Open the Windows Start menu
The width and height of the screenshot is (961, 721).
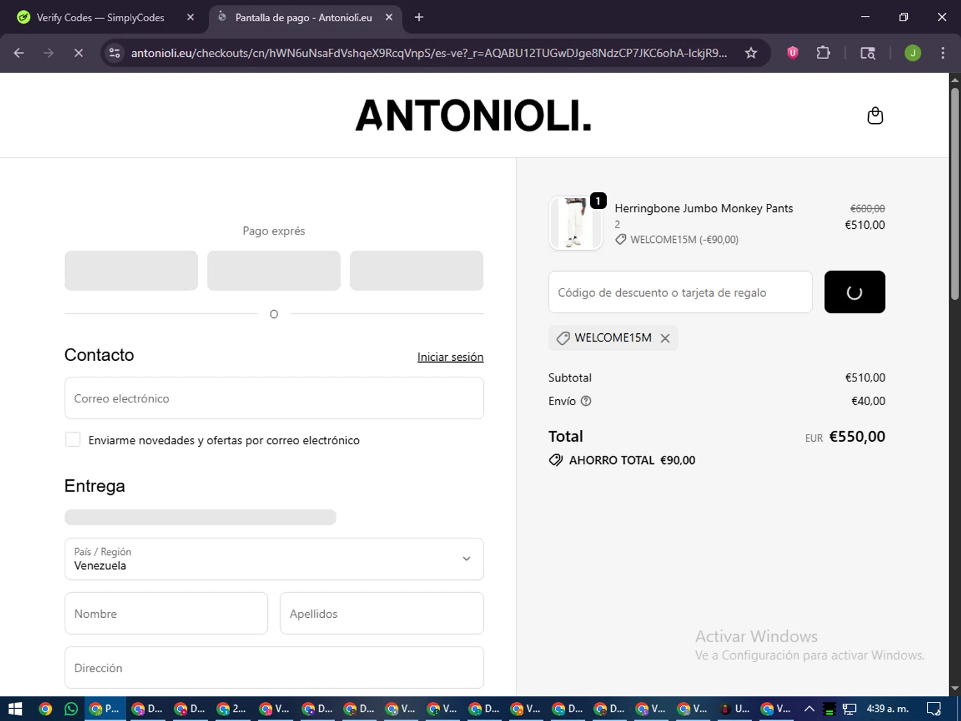15,709
